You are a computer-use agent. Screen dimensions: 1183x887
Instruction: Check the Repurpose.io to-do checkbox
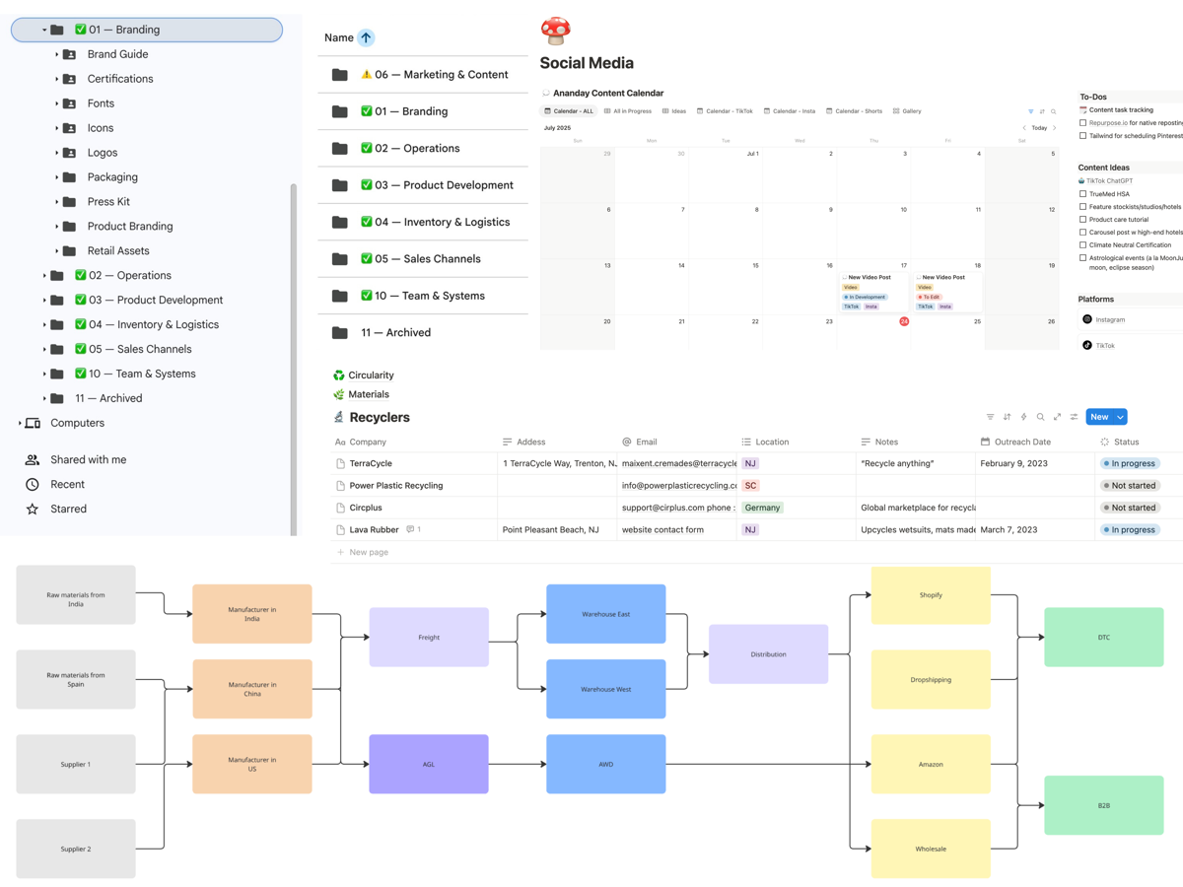point(1082,123)
